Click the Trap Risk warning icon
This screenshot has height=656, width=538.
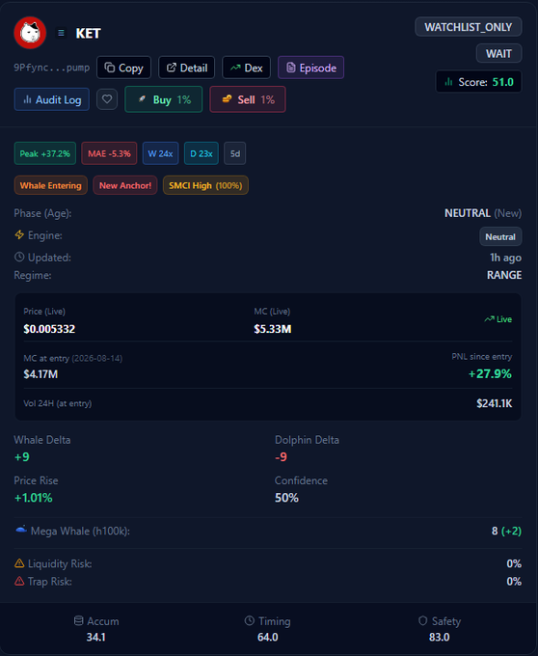pyautogui.click(x=19, y=581)
